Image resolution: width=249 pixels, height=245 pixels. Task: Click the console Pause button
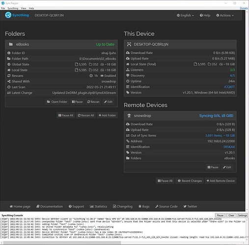[220, 215]
